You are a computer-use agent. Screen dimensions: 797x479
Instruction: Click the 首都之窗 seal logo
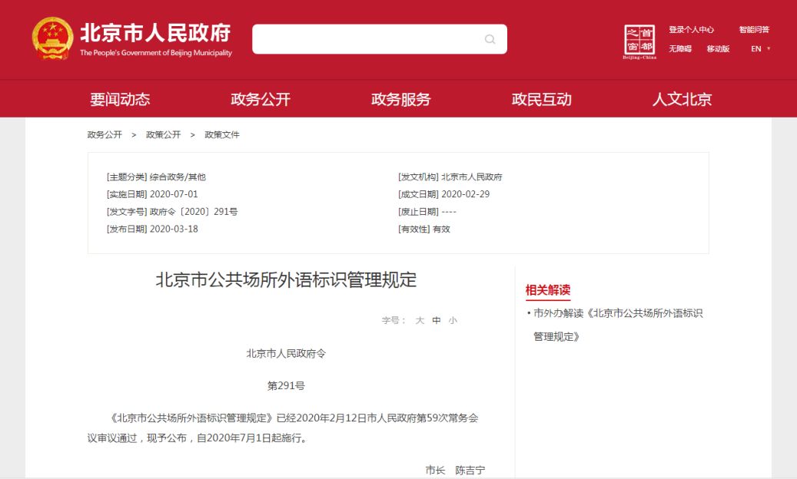point(639,40)
